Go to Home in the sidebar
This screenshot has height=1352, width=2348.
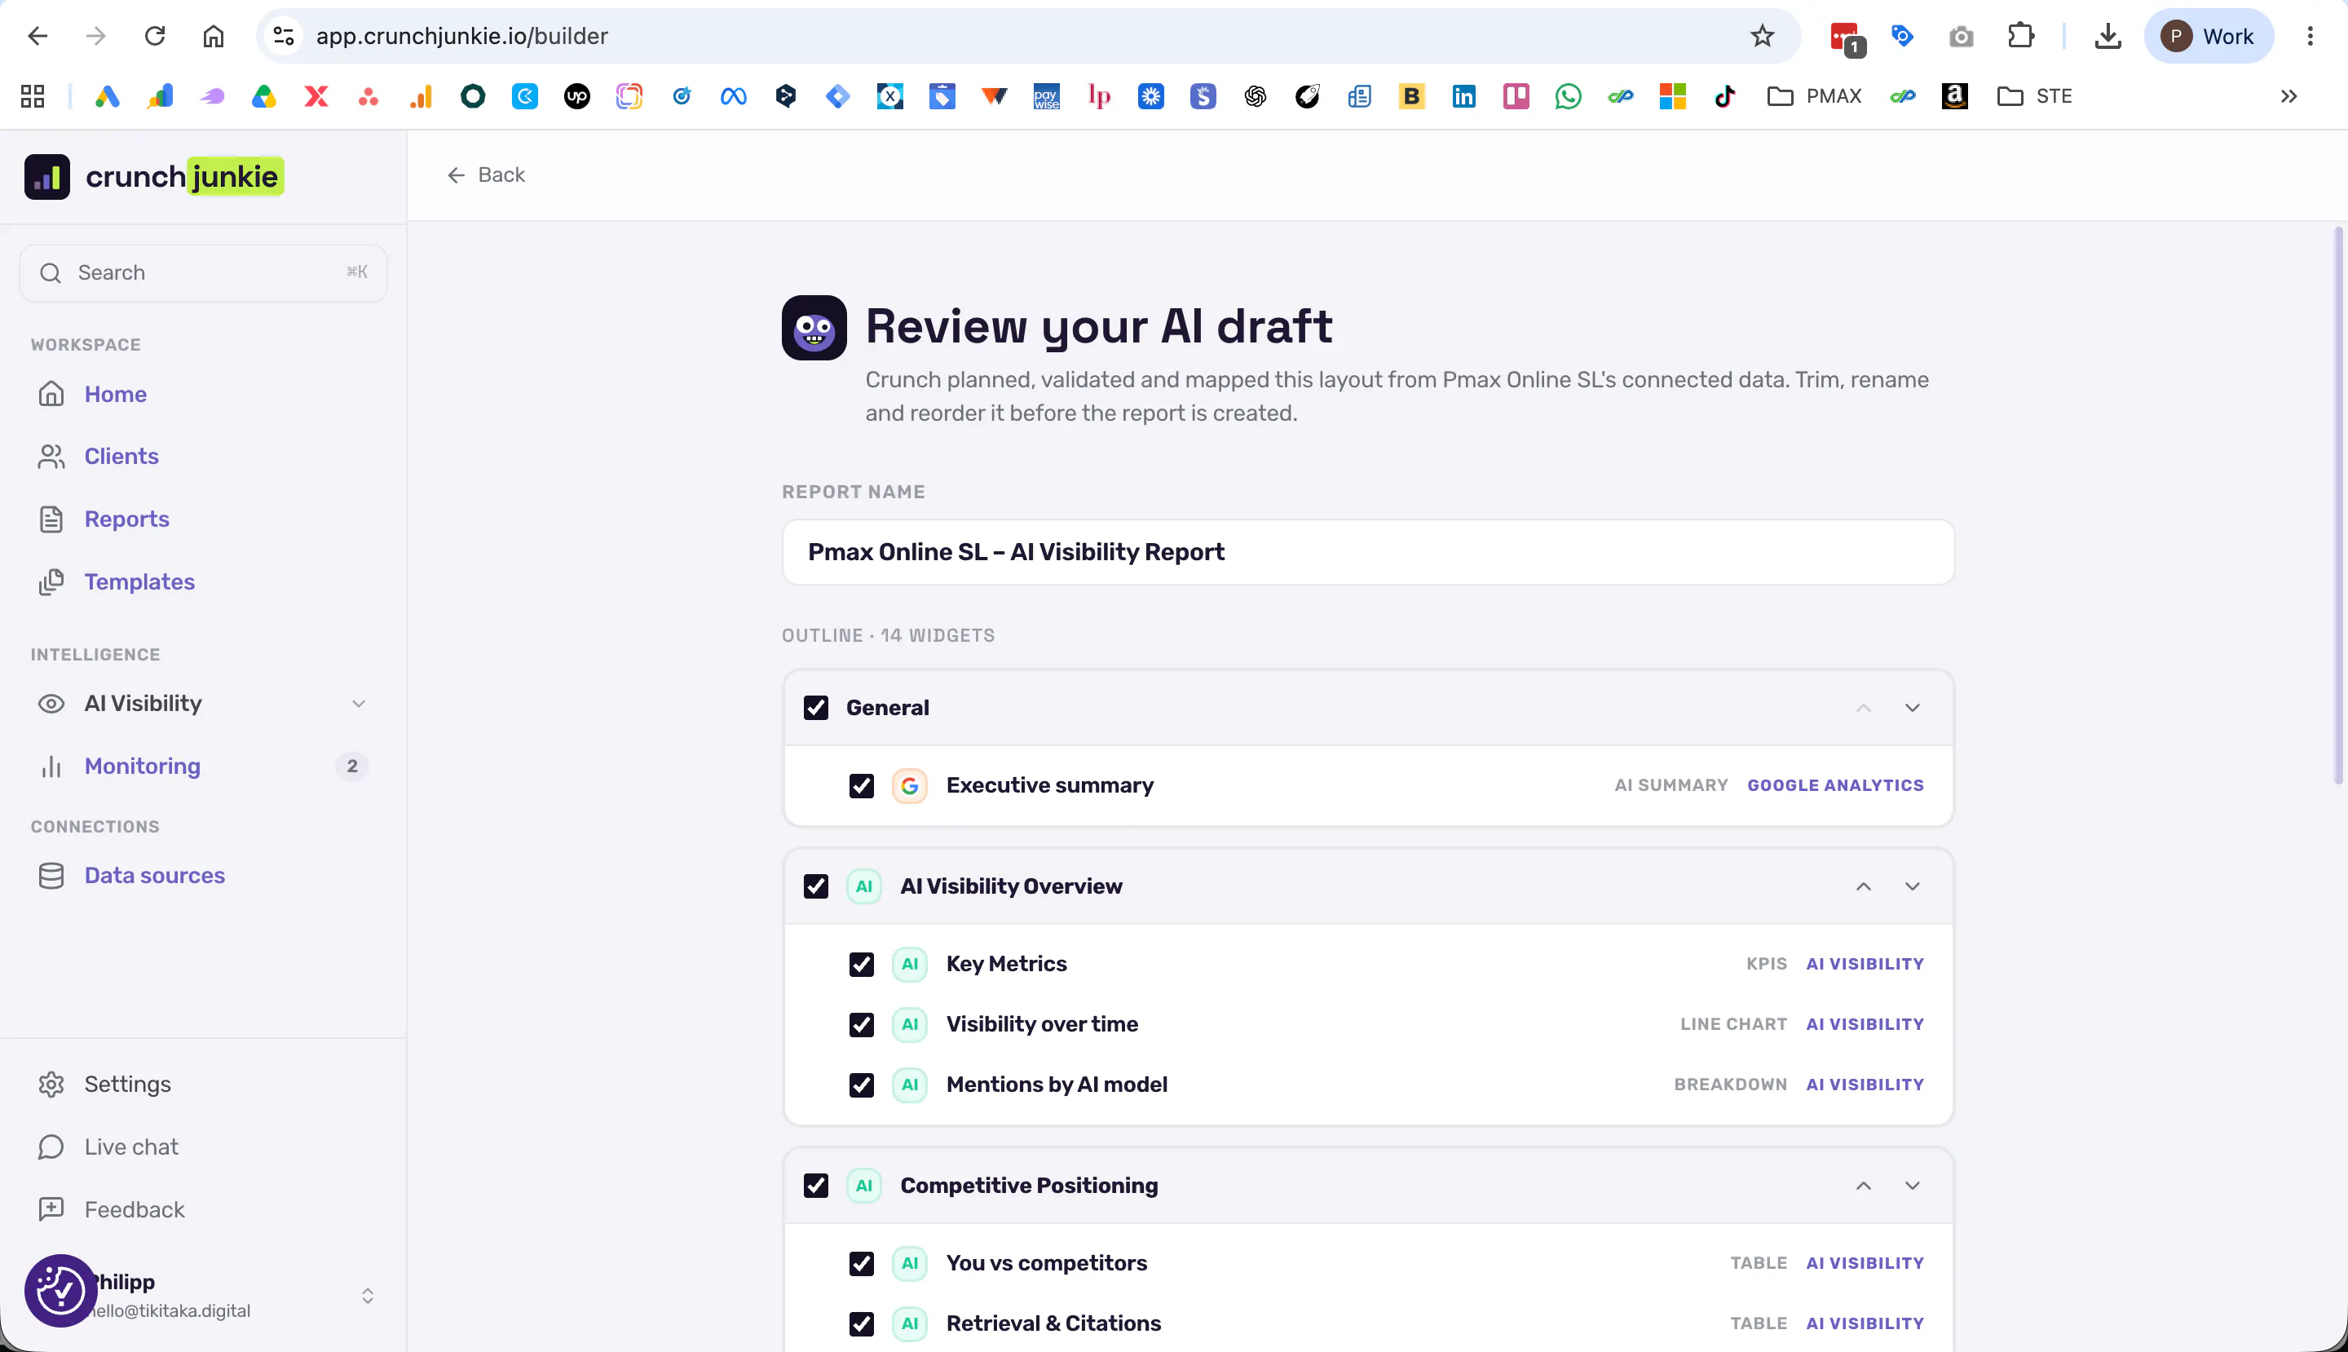tap(115, 394)
